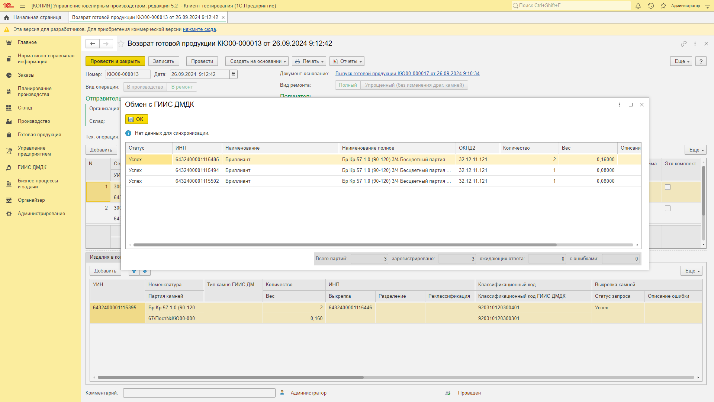Follow the нажмите сюда link

(199, 29)
